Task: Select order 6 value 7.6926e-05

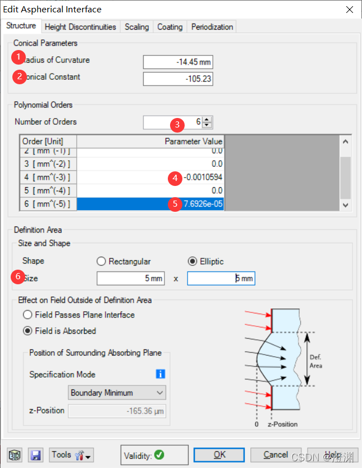Action: pos(150,204)
